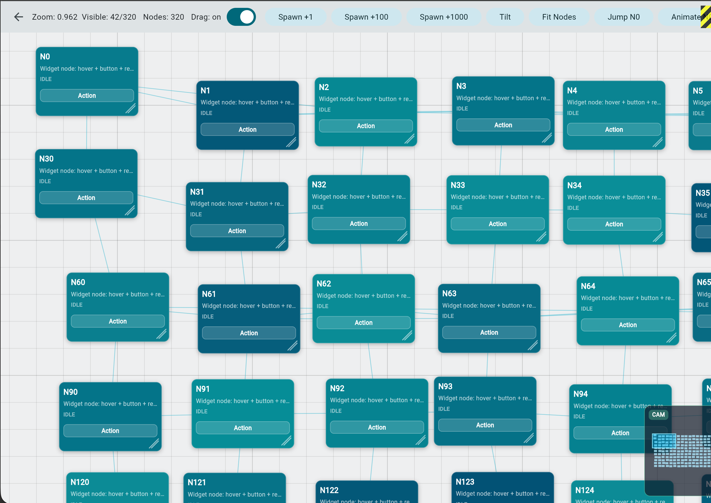
Task: Click the minimap node overview thumbnail
Action: [681, 451]
